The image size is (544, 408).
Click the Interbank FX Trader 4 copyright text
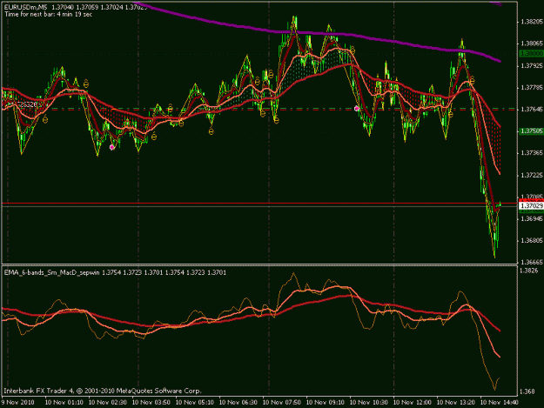103,391
